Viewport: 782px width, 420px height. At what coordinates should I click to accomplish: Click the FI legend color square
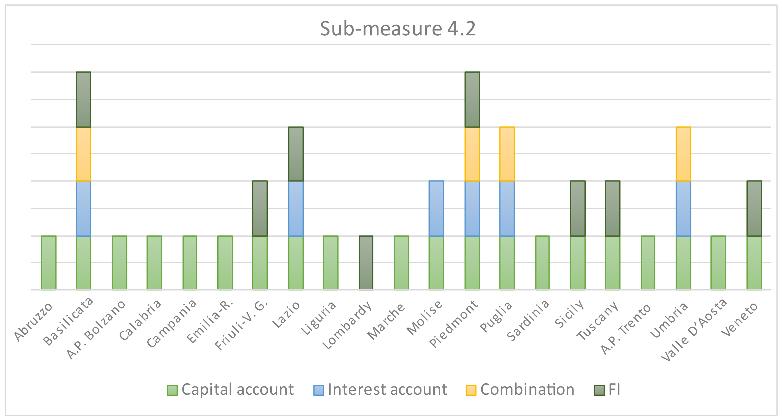599,390
